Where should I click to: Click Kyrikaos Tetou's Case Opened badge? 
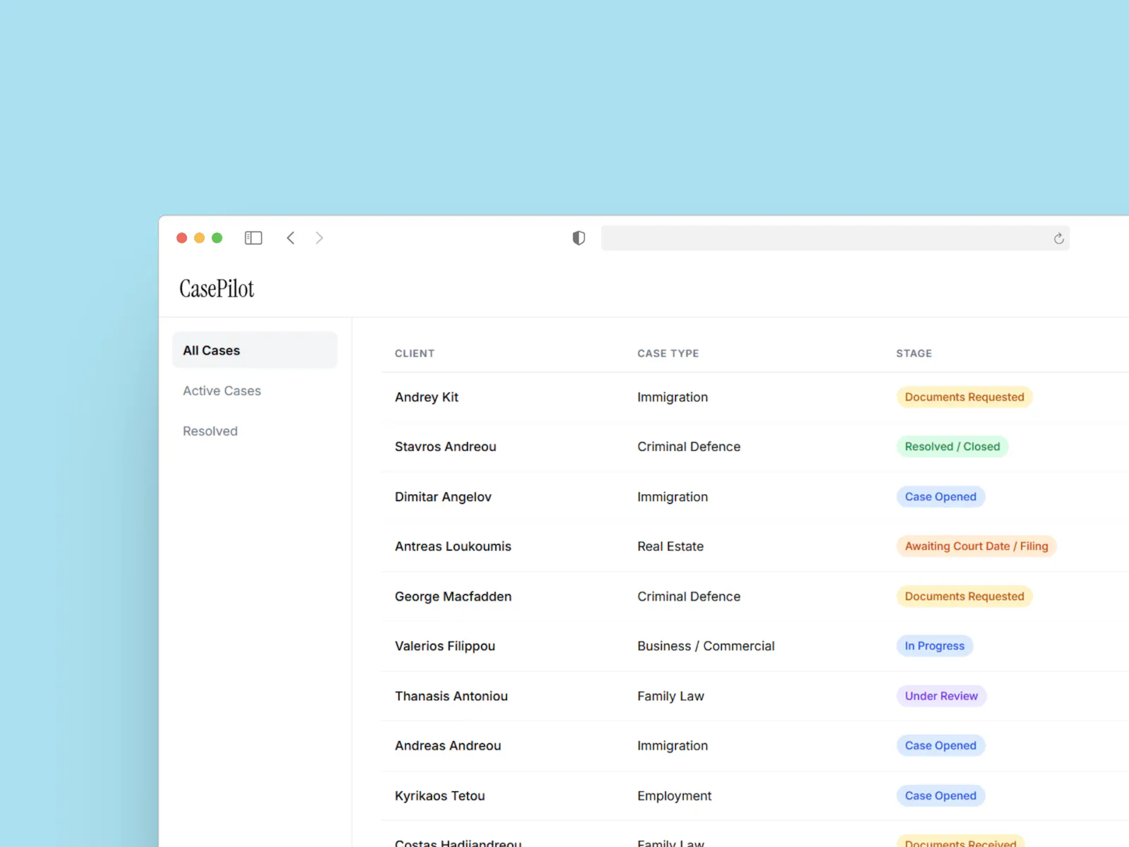pos(941,795)
